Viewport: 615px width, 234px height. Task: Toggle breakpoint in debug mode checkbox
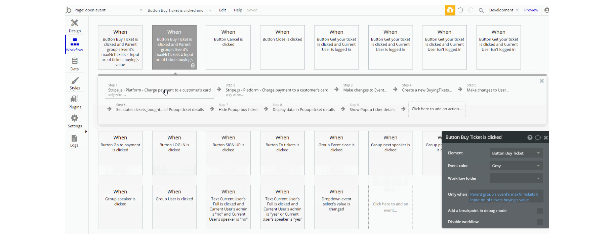540,211
